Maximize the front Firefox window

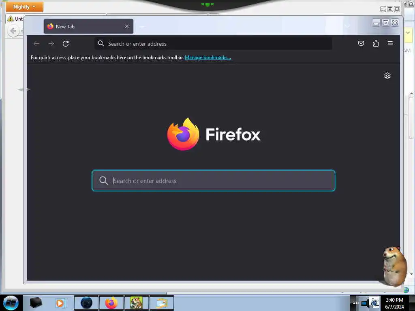click(386, 23)
